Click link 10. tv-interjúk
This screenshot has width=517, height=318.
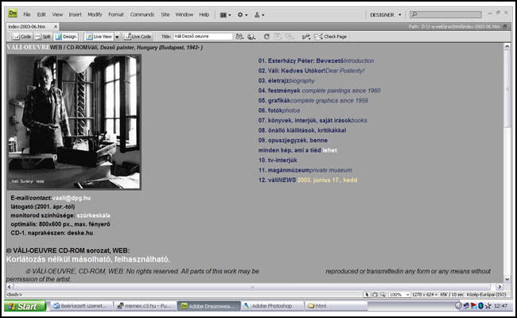pyautogui.click(x=278, y=160)
